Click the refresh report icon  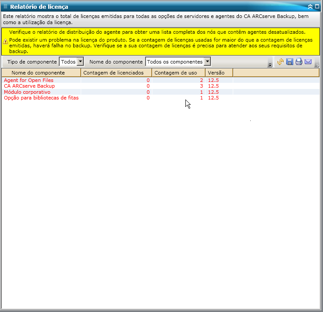[280, 62]
